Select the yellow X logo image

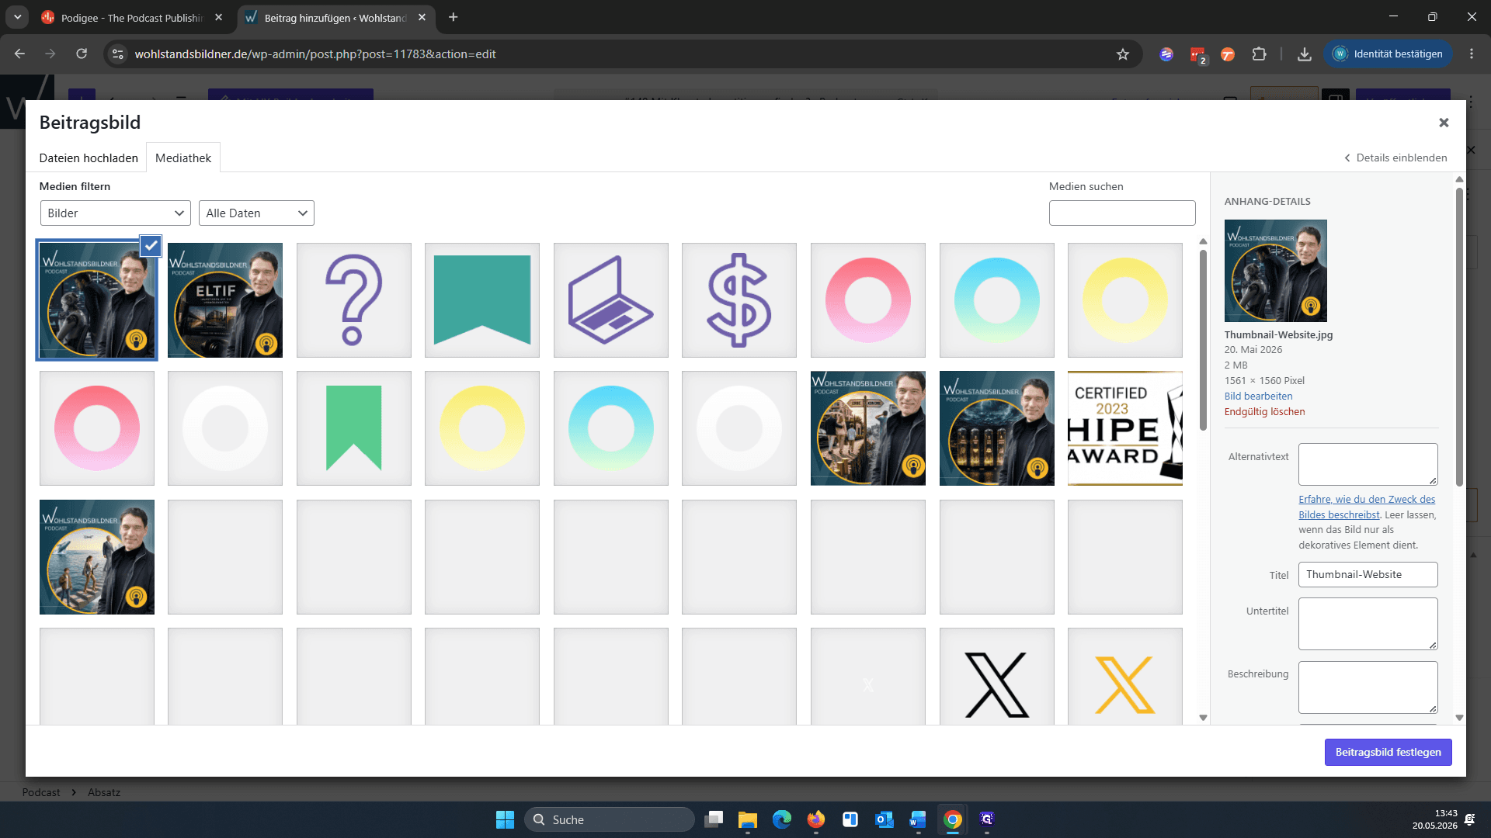tap(1125, 677)
